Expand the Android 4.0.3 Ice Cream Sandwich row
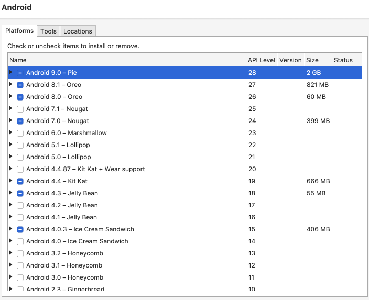The width and height of the screenshot is (369, 300). coord(10,228)
